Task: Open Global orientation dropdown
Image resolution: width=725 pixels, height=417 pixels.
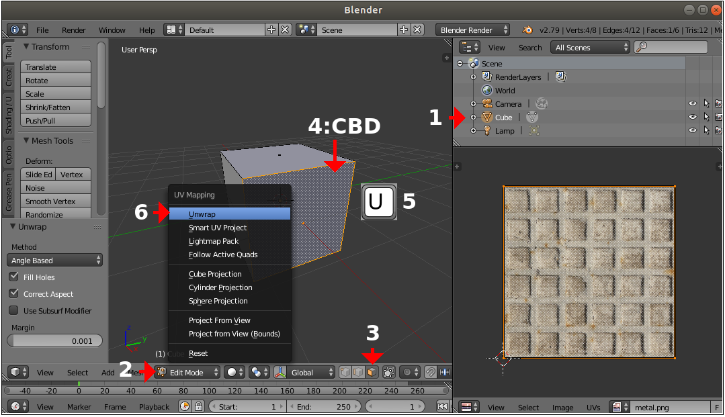Action: click(x=311, y=372)
